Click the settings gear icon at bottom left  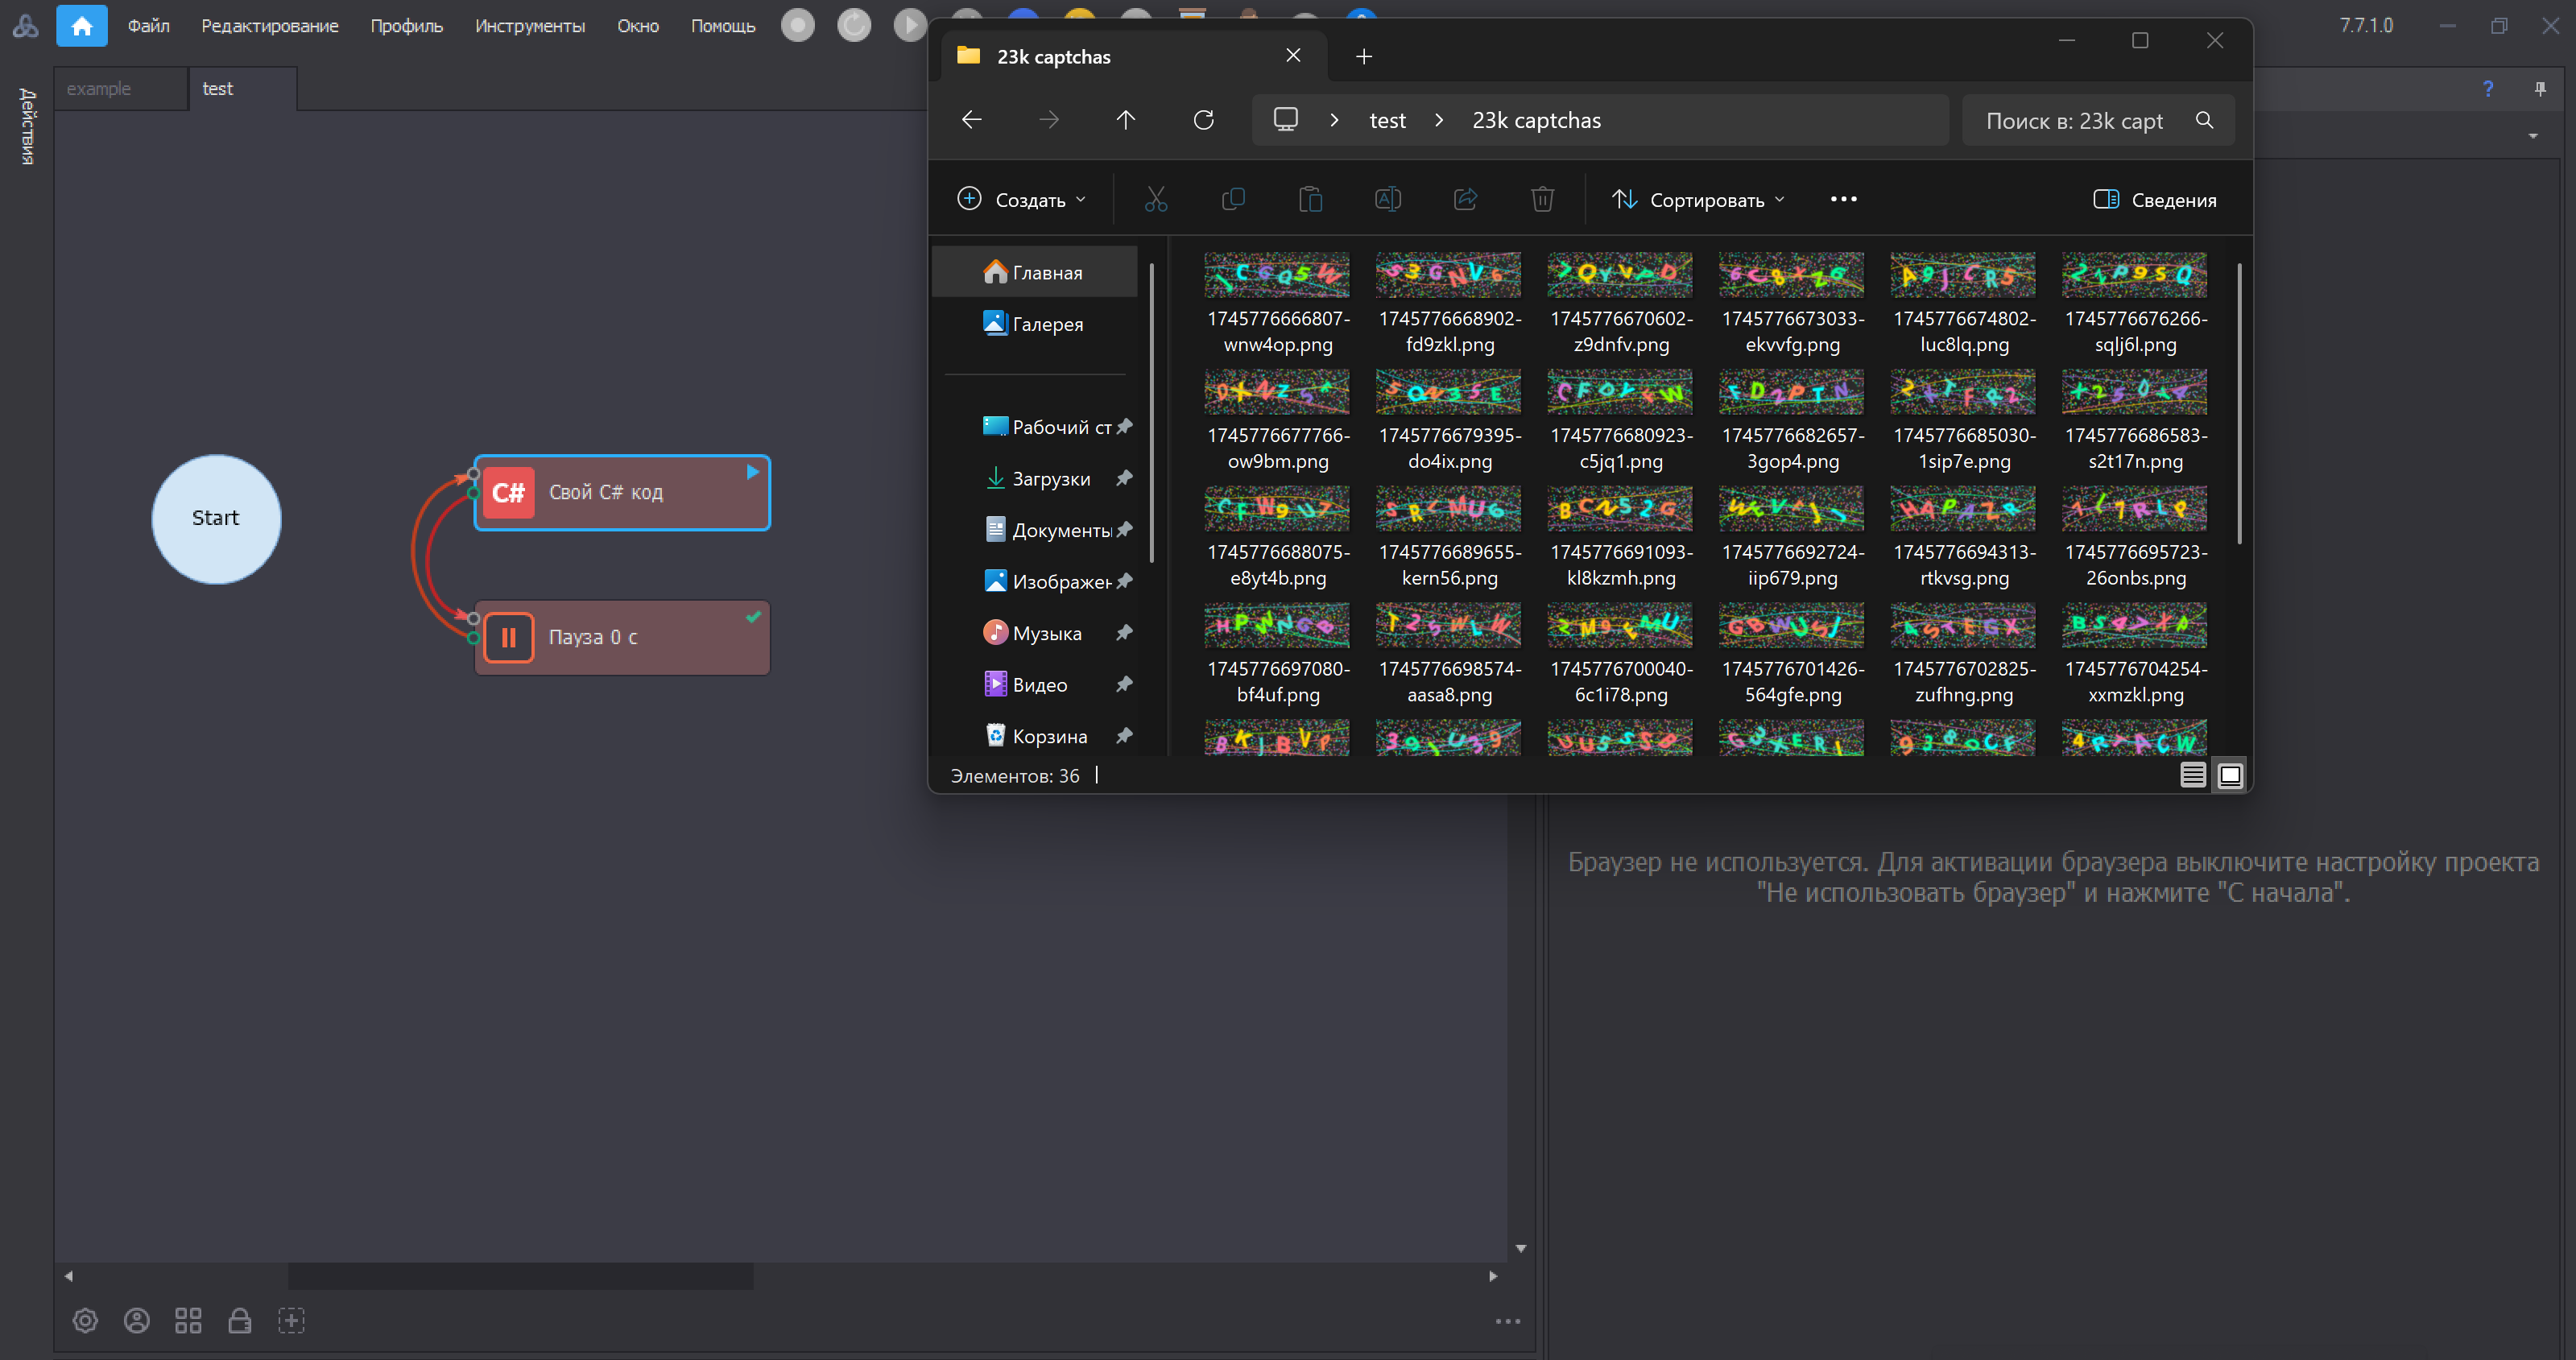point(85,1321)
